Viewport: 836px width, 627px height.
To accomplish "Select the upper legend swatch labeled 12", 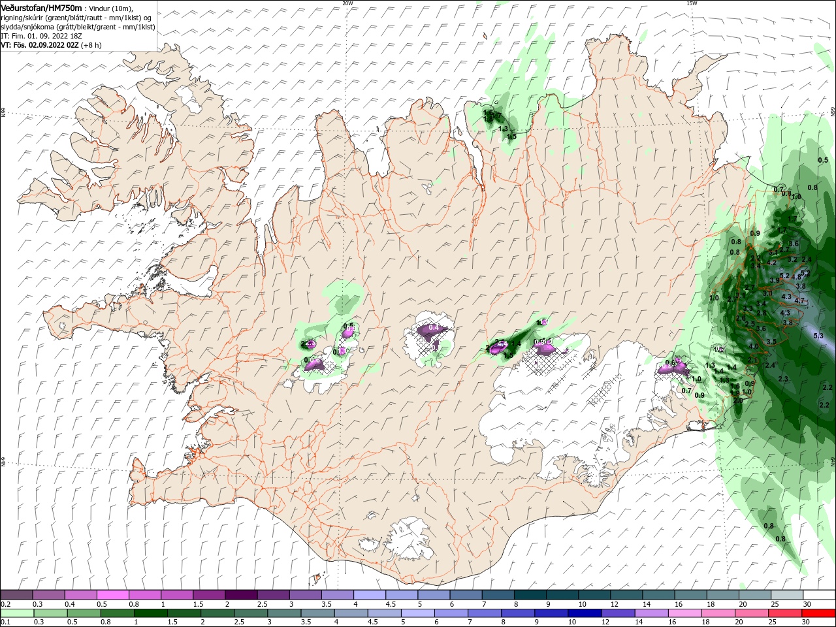I will point(627,594).
